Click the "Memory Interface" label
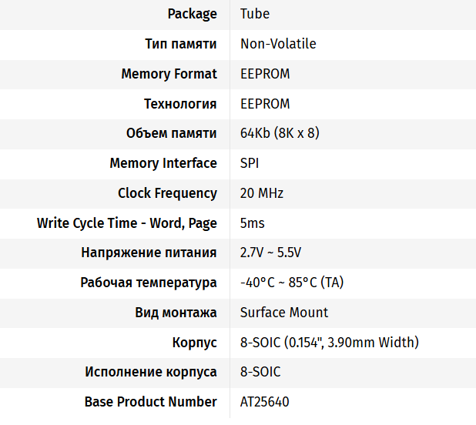This screenshot has width=476, height=425. (163, 163)
